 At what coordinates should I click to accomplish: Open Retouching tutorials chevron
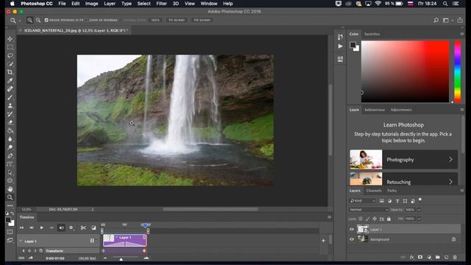pyautogui.click(x=450, y=182)
